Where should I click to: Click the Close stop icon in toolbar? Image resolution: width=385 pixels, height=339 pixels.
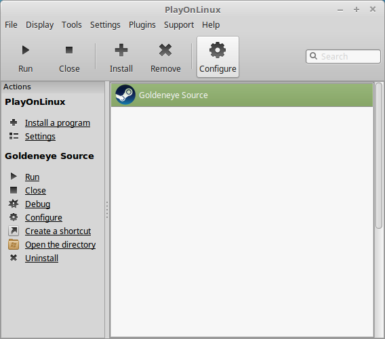69,50
